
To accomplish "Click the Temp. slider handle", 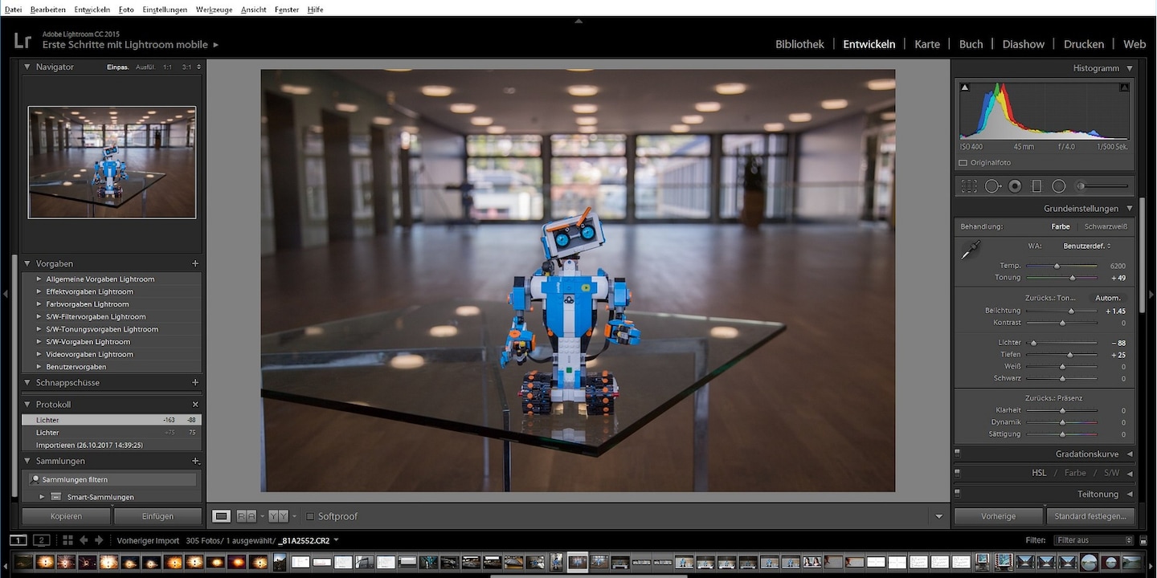I will 1057,266.
